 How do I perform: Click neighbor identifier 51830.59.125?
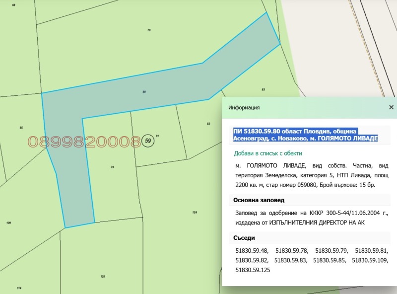253,270
